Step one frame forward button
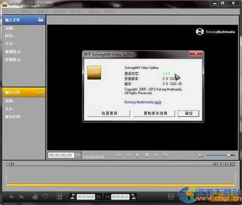This screenshot has width=242, height=205. point(156,155)
